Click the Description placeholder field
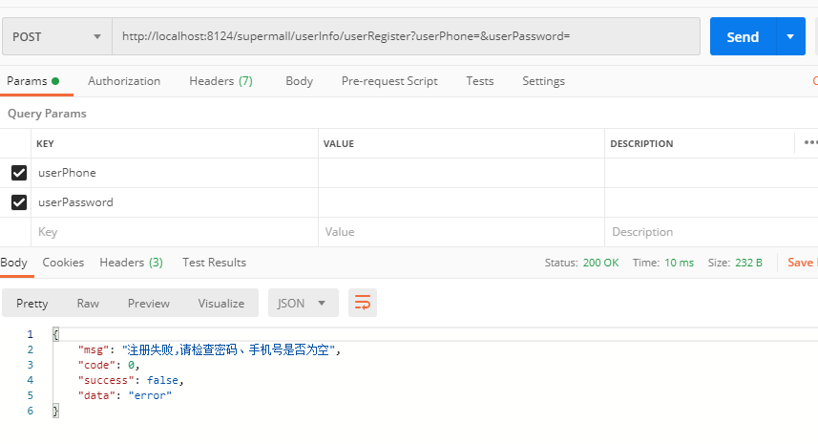The height and width of the screenshot is (444, 818). pyautogui.click(x=712, y=232)
